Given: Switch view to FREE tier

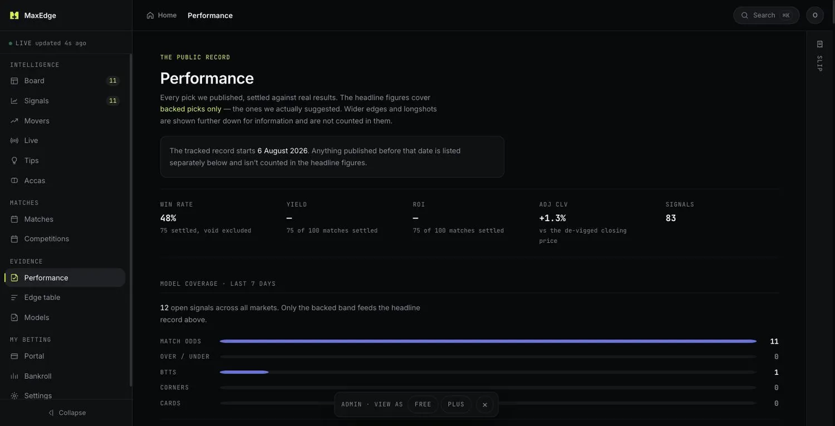Looking at the screenshot, I should coord(423,405).
